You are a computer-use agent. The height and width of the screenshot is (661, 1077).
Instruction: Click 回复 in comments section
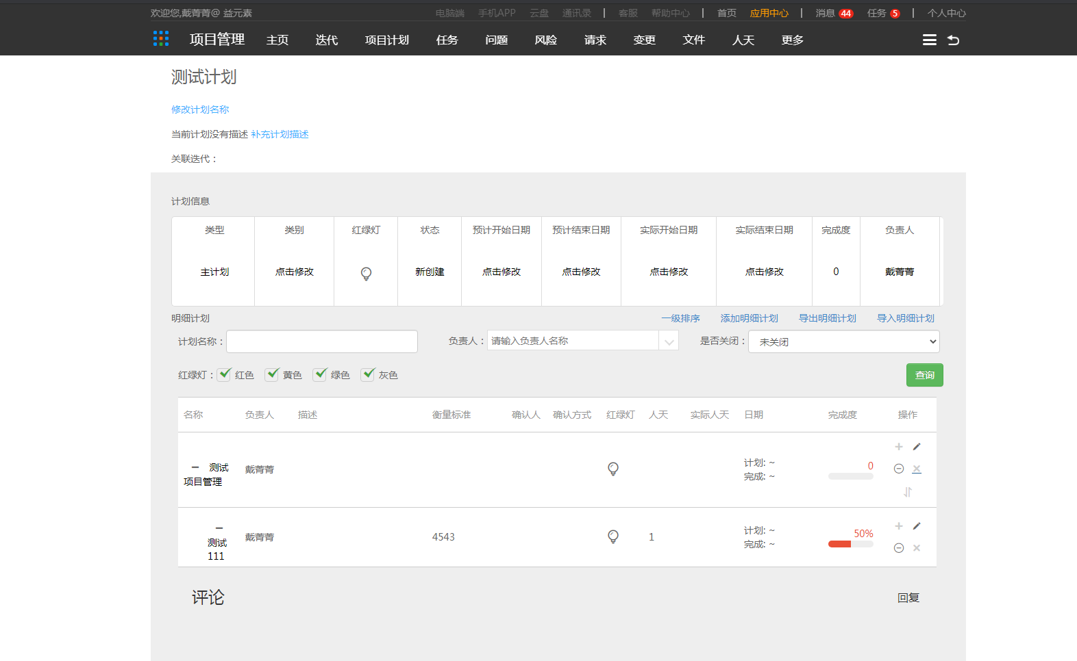908,597
